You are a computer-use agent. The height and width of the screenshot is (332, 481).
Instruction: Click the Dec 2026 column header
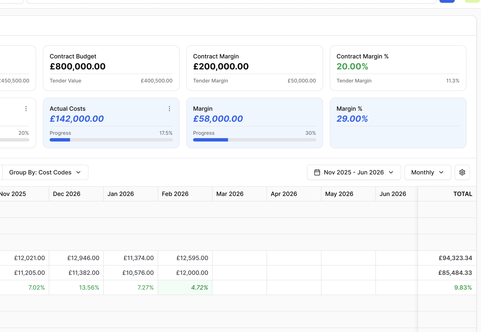click(76, 194)
